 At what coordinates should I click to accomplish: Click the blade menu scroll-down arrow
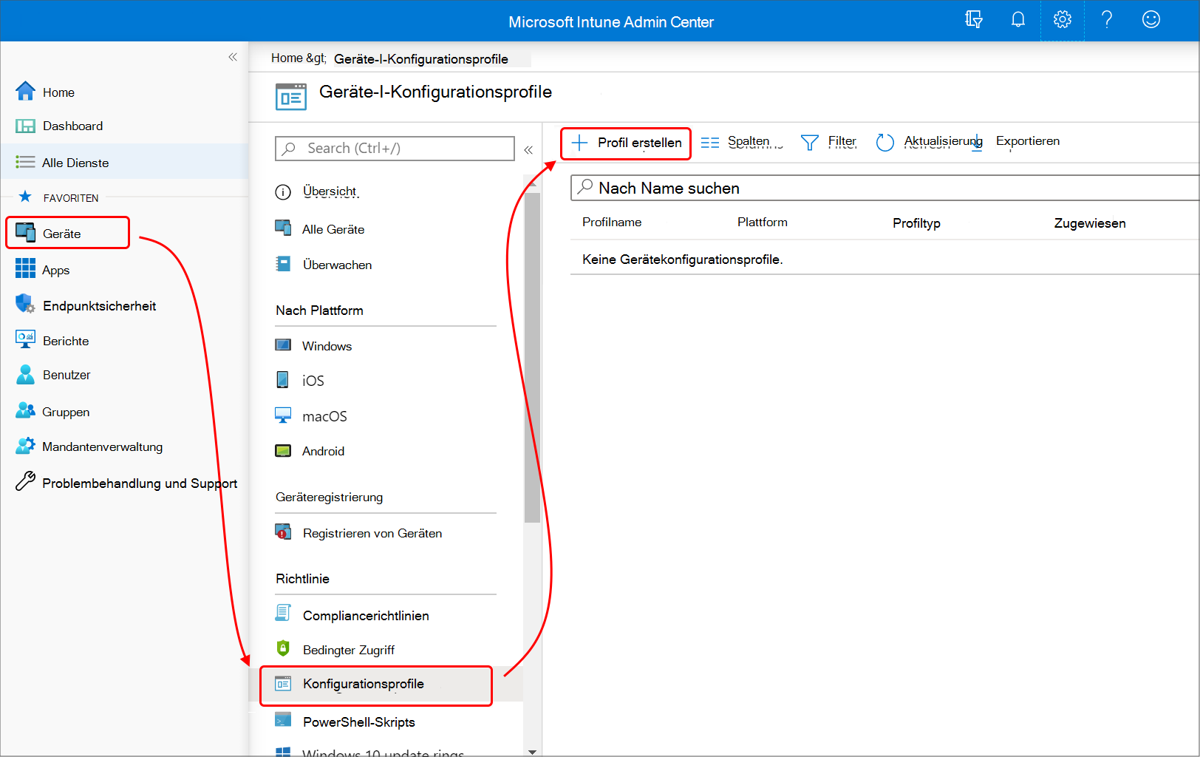click(532, 751)
